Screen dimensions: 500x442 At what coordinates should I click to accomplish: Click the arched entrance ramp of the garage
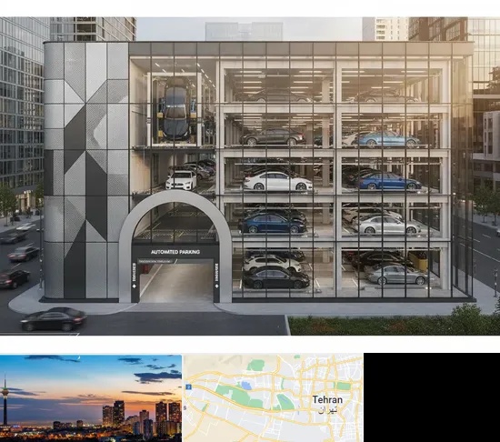pos(175,281)
